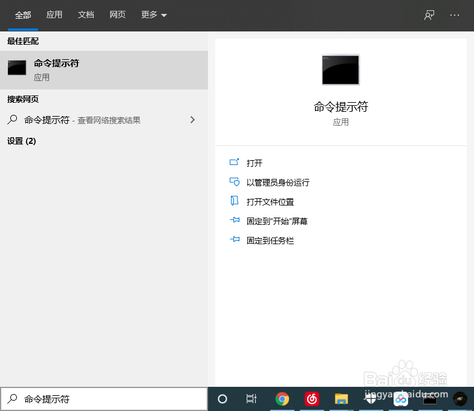Open web search result for 命令提示符
Image resolution: width=474 pixels, height=411 pixels.
[x=104, y=120]
